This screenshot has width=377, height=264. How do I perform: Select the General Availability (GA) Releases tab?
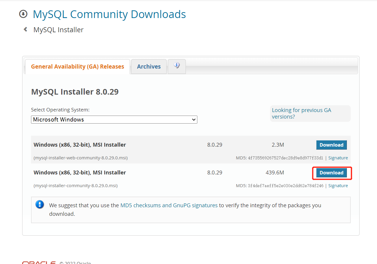(x=77, y=67)
